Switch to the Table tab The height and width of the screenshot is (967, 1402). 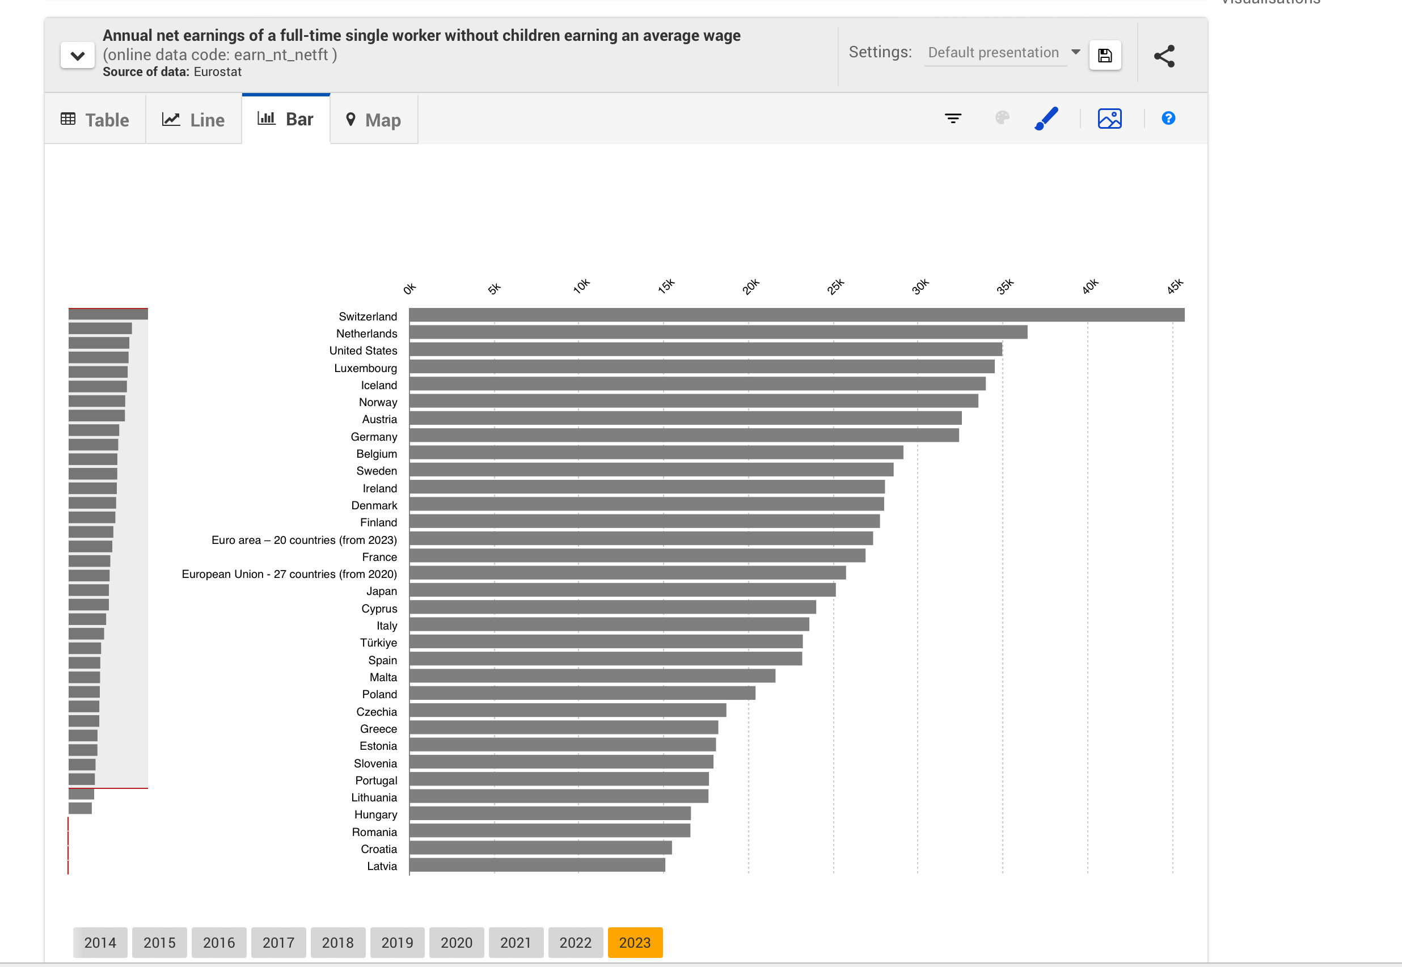[95, 120]
